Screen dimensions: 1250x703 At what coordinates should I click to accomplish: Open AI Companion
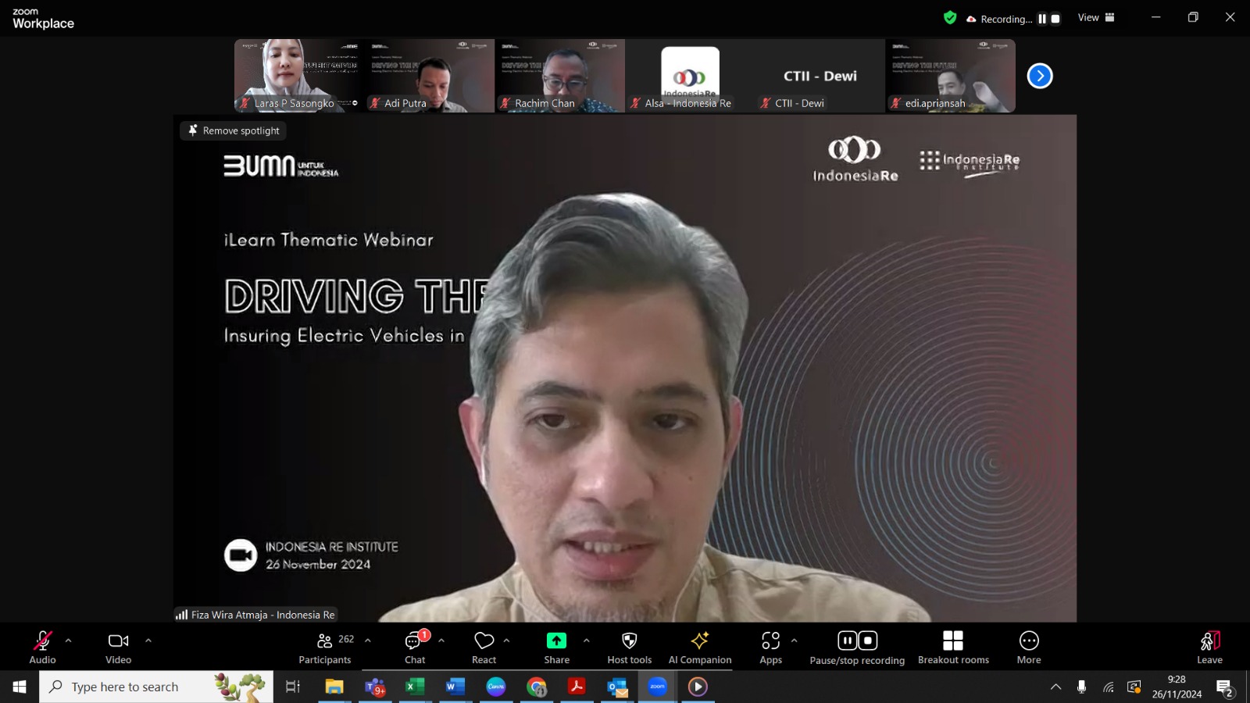coord(700,648)
